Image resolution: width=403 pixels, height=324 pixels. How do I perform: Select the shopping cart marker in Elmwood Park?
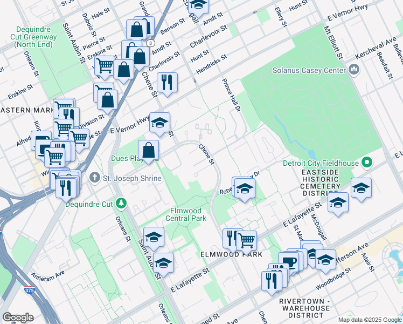tap(246, 241)
